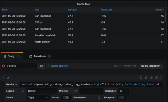Delete query A with trash icon

pyautogui.click(x=156, y=78)
